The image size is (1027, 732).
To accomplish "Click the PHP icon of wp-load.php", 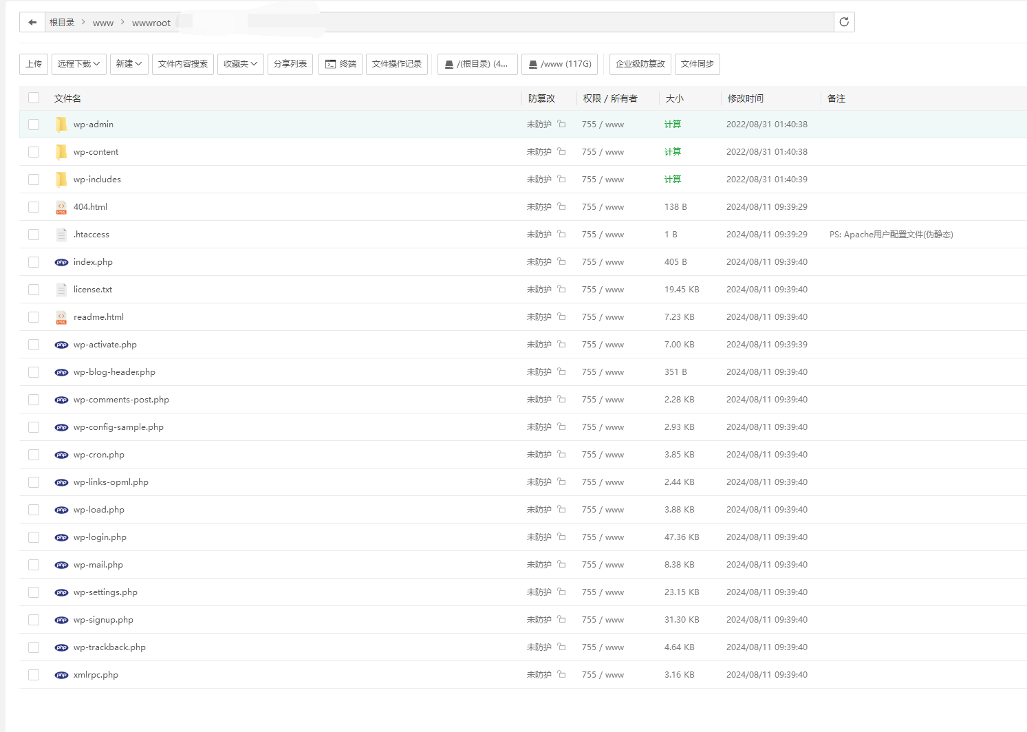I will point(61,510).
